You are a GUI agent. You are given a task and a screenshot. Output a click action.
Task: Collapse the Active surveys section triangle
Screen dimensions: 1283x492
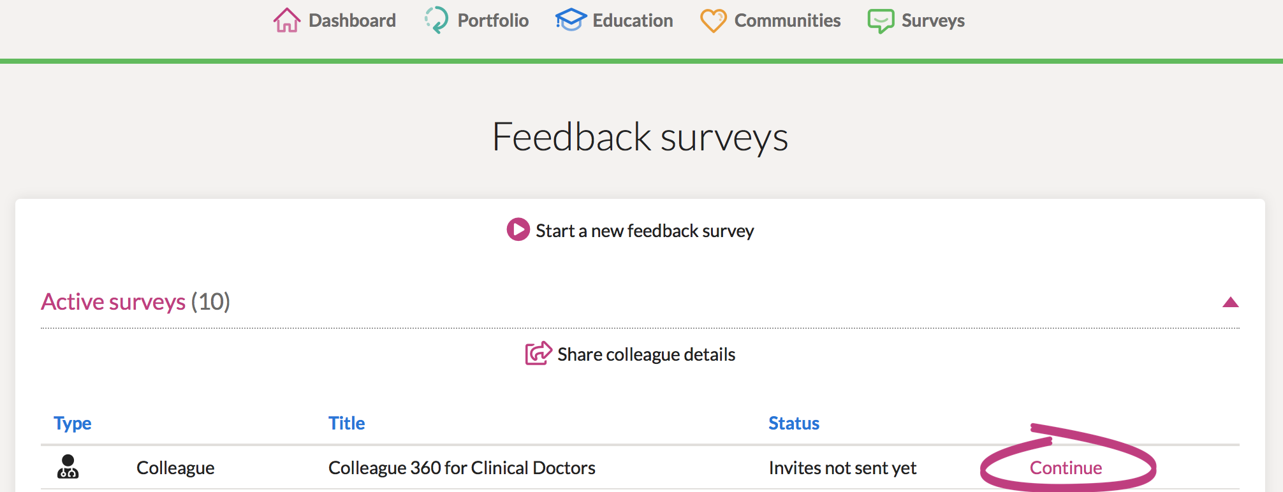[1230, 302]
